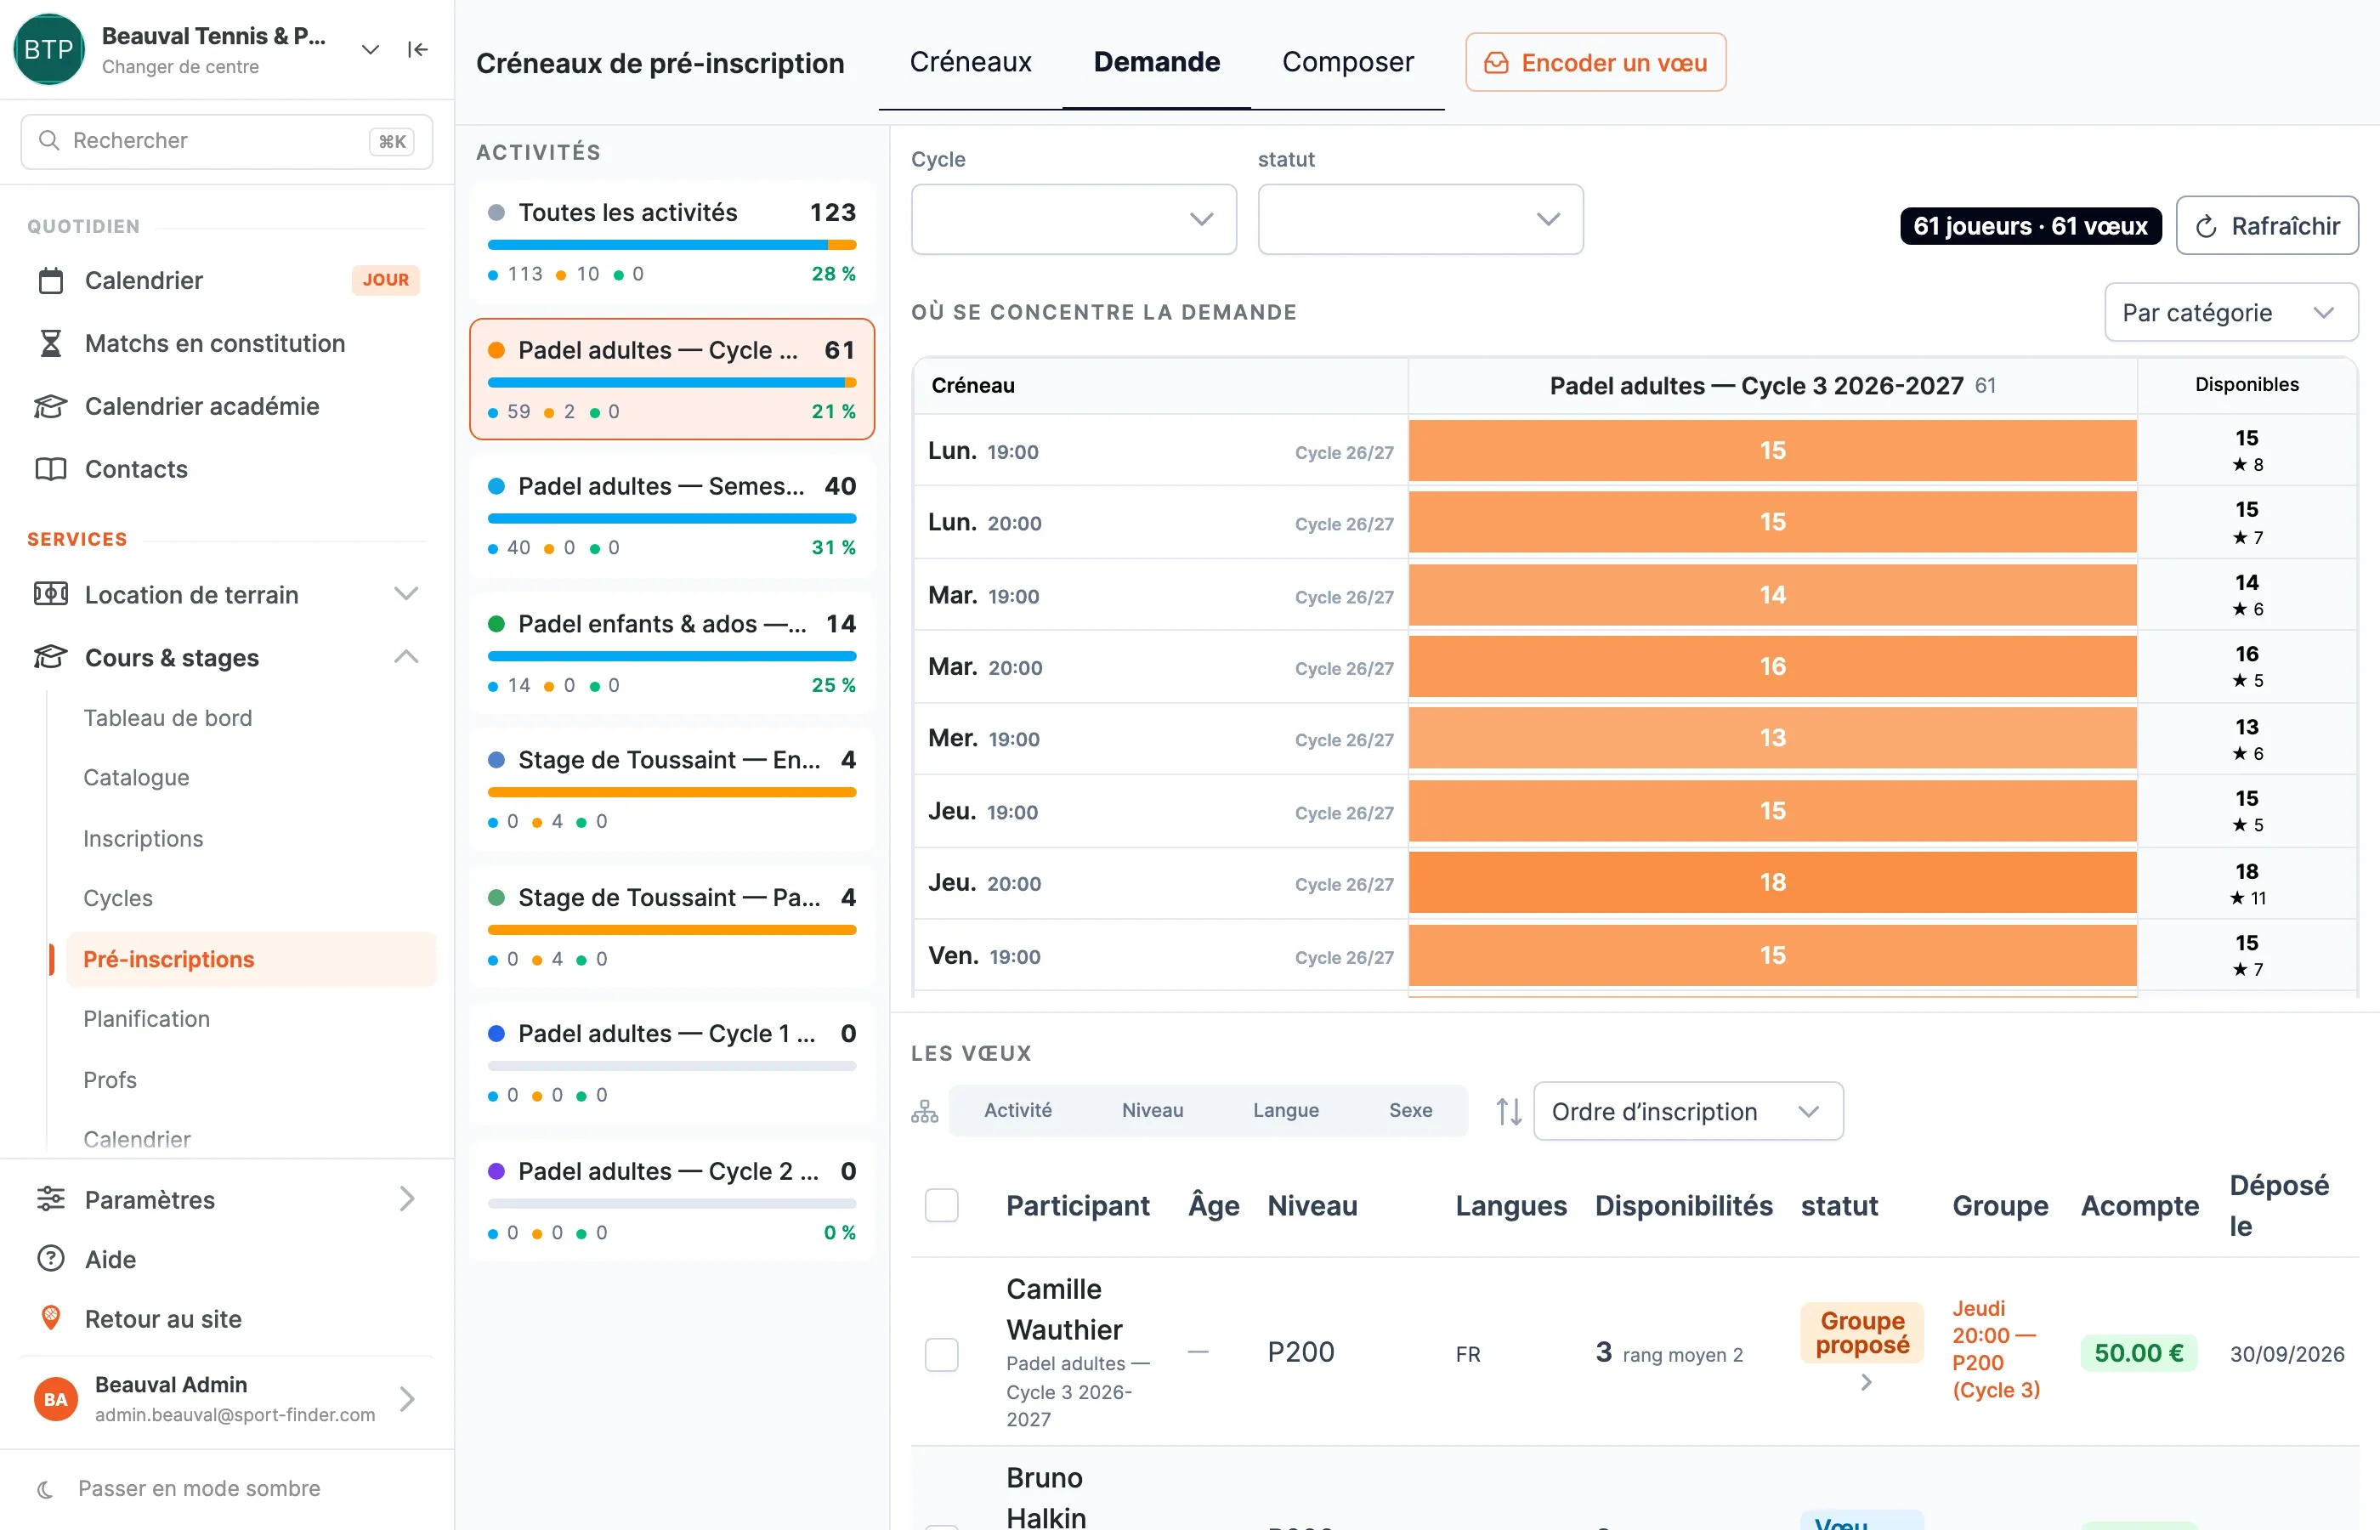This screenshot has height=1530, width=2380.
Task: Open Pré-inscriptions in the sidebar
Action: (252, 959)
